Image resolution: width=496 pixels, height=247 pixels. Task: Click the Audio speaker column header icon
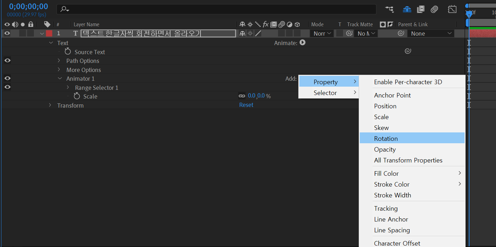point(15,24)
